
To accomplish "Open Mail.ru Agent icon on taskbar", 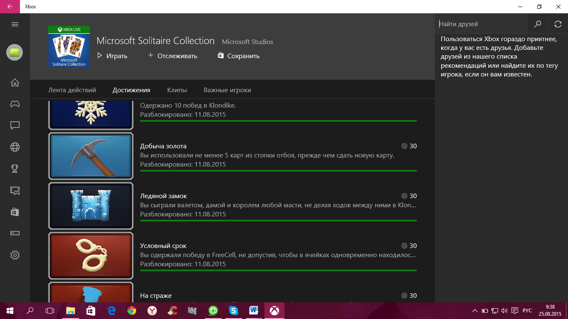I will pyautogui.click(x=213, y=311).
